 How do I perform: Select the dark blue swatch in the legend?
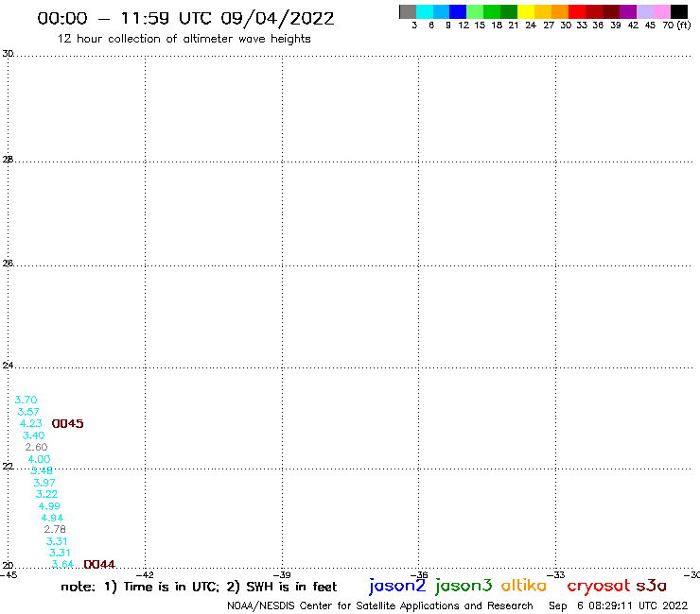pos(458,11)
